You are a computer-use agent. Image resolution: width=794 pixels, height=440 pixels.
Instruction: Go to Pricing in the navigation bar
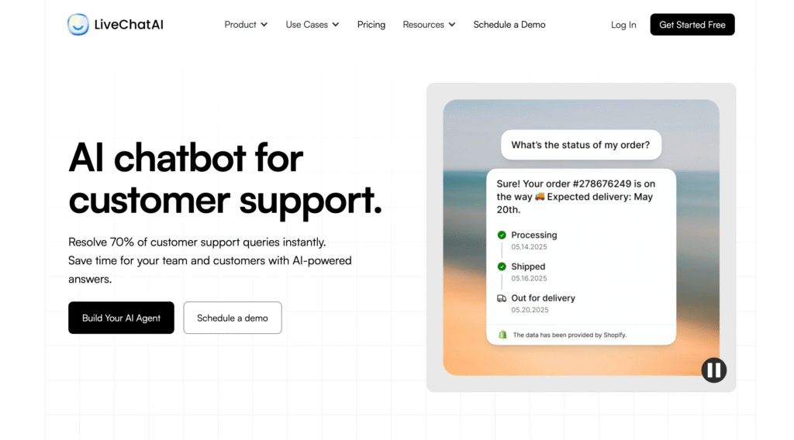click(371, 25)
